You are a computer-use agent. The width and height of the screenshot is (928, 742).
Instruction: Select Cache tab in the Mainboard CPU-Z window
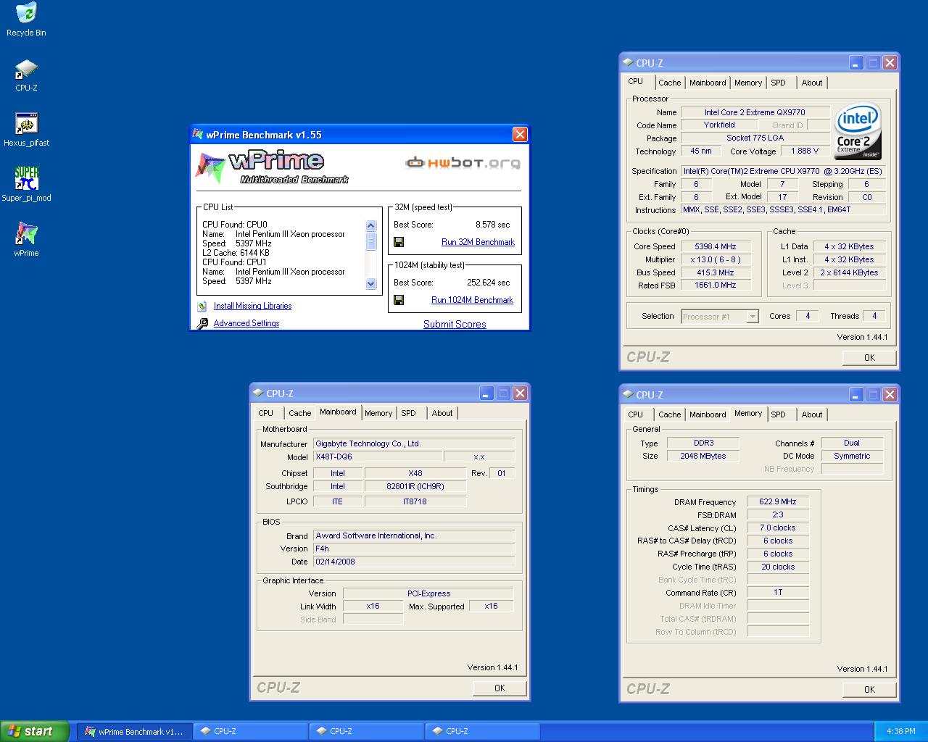[x=299, y=413]
